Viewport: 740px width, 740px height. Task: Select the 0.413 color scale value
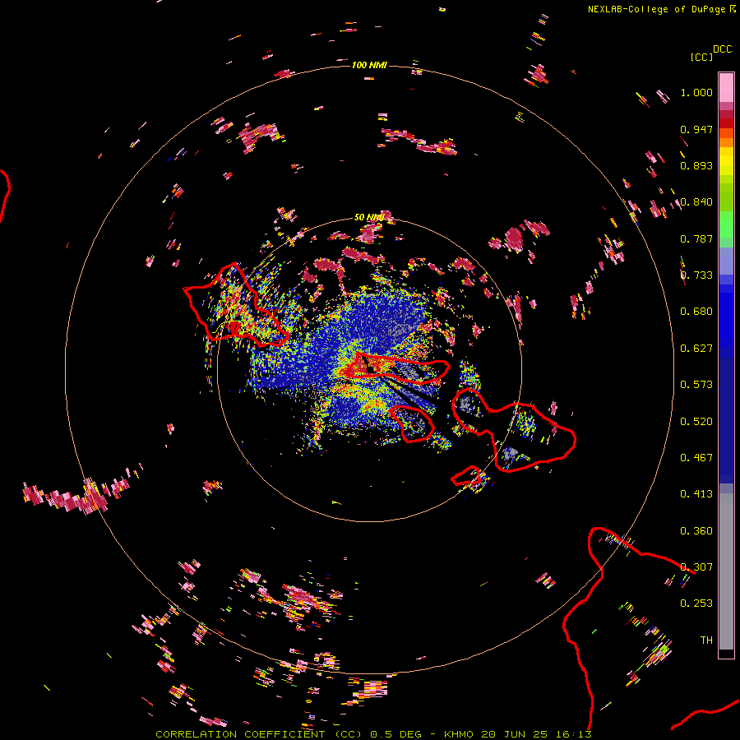[x=696, y=494]
